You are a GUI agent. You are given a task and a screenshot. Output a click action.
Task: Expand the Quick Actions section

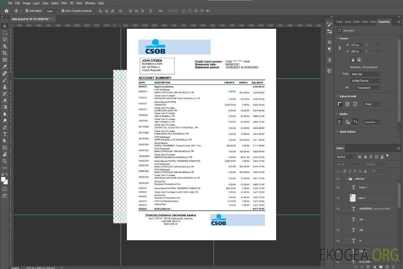point(337,132)
